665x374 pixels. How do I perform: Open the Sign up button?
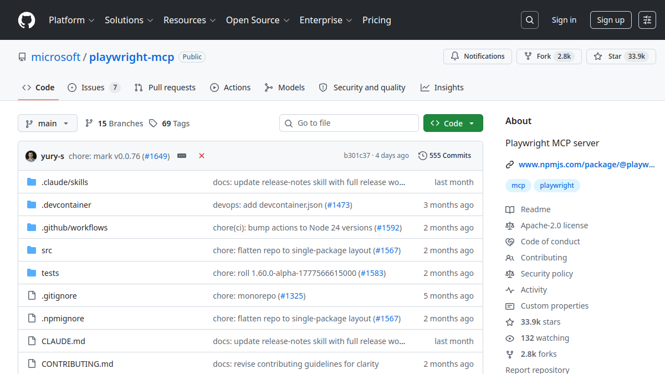click(611, 20)
